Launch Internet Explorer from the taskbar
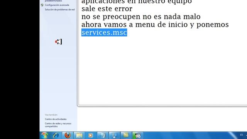This screenshot has height=139, width=247. click(x=56, y=135)
